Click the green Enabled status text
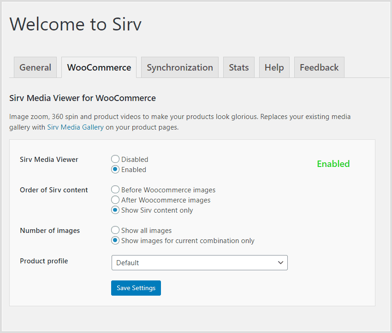392x333 pixels. click(x=333, y=164)
